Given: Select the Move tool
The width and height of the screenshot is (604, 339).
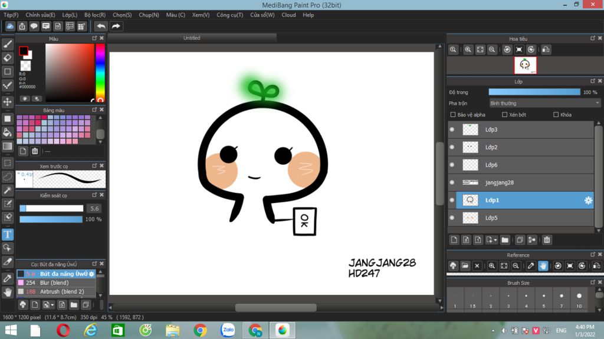Looking at the screenshot, I should pos(7,102).
